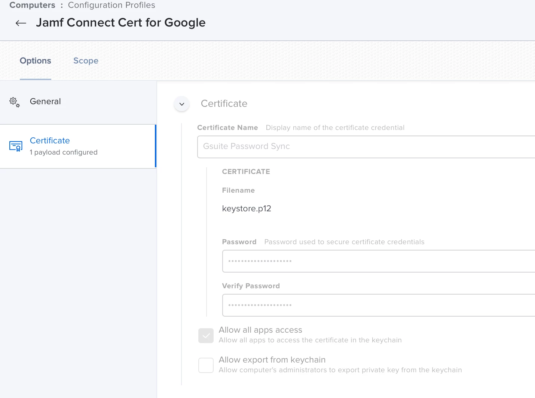Screen dimensions: 535x398
Task: Click the Filename label
Action: 238,190
